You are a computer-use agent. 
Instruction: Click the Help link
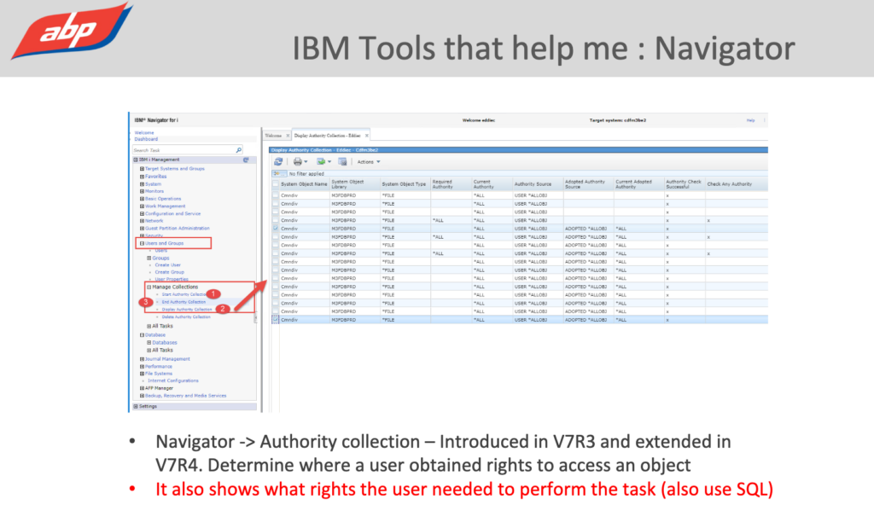coord(751,120)
